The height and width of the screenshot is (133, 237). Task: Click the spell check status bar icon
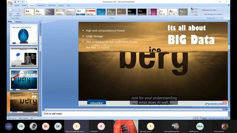pos(31,118)
